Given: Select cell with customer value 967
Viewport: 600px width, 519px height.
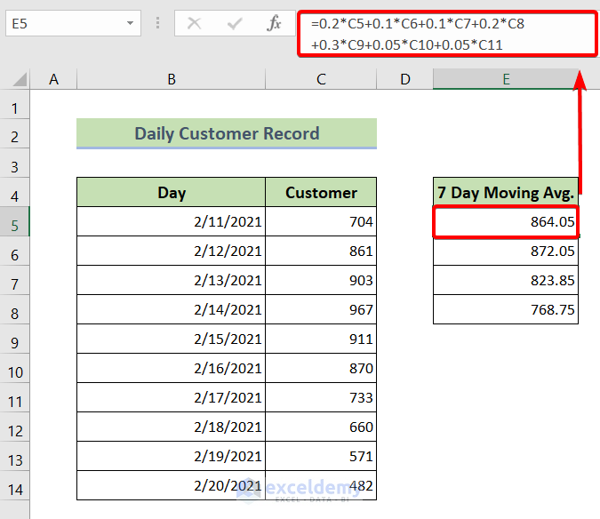Looking at the screenshot, I should 321,311.
